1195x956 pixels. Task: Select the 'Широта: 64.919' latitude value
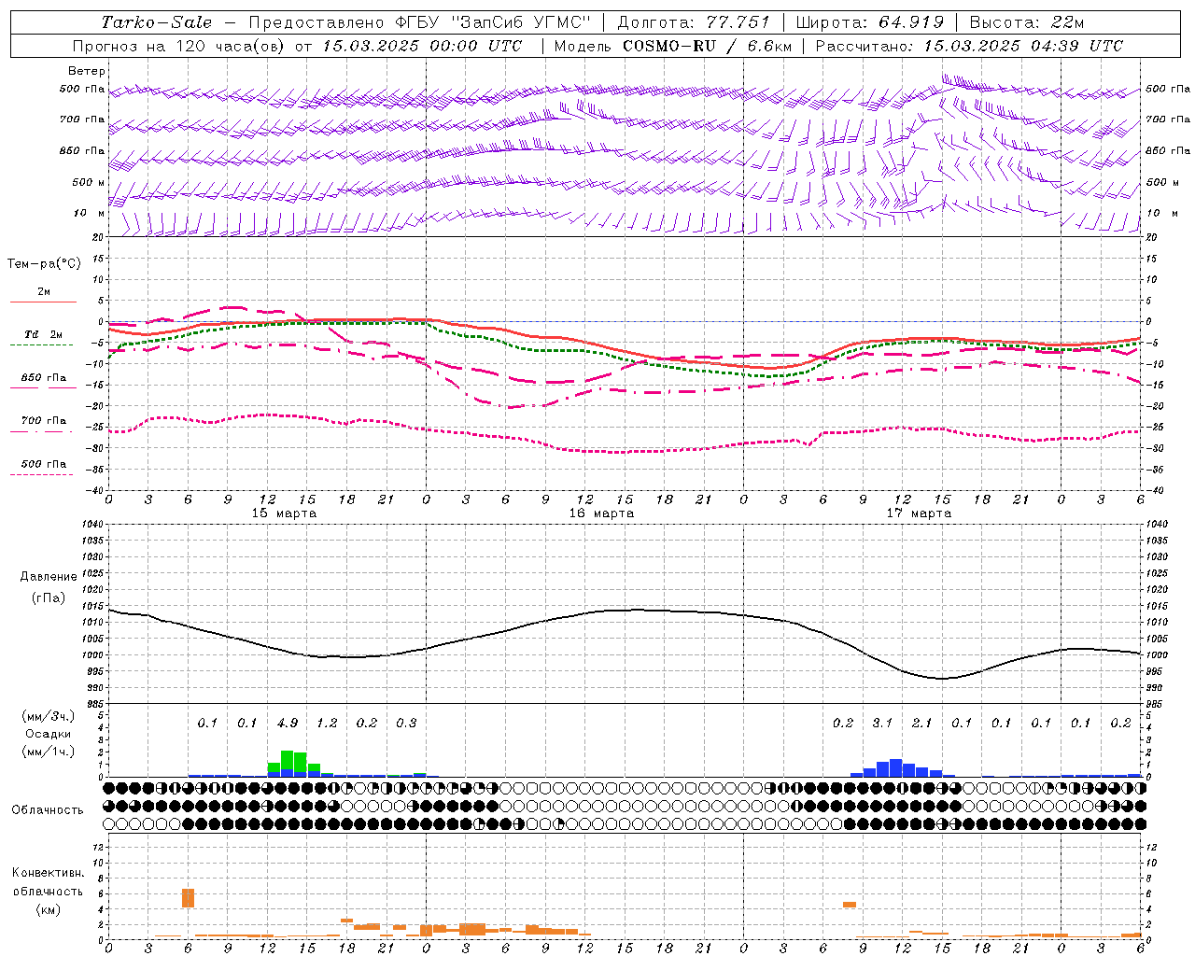(x=868, y=22)
